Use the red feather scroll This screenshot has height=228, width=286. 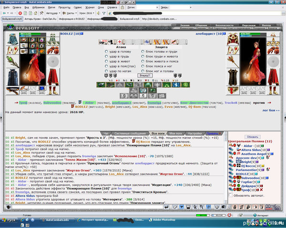click(x=174, y=42)
